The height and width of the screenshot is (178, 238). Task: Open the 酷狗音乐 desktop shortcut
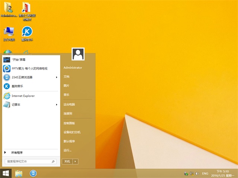pyautogui.click(x=27, y=33)
